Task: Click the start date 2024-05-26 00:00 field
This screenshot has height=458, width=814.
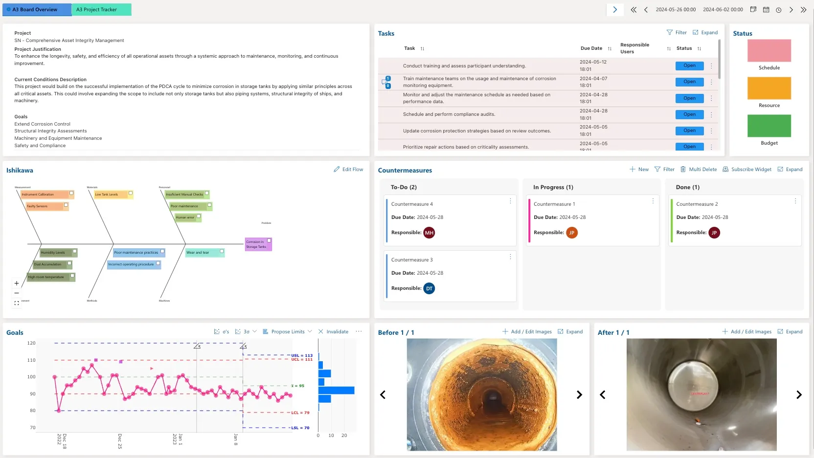Action: [676, 10]
